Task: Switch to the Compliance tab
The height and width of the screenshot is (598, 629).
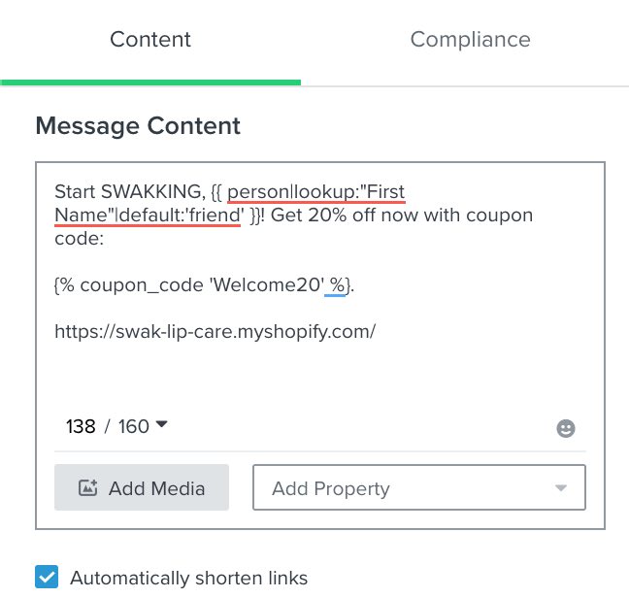Action: pyautogui.click(x=470, y=40)
